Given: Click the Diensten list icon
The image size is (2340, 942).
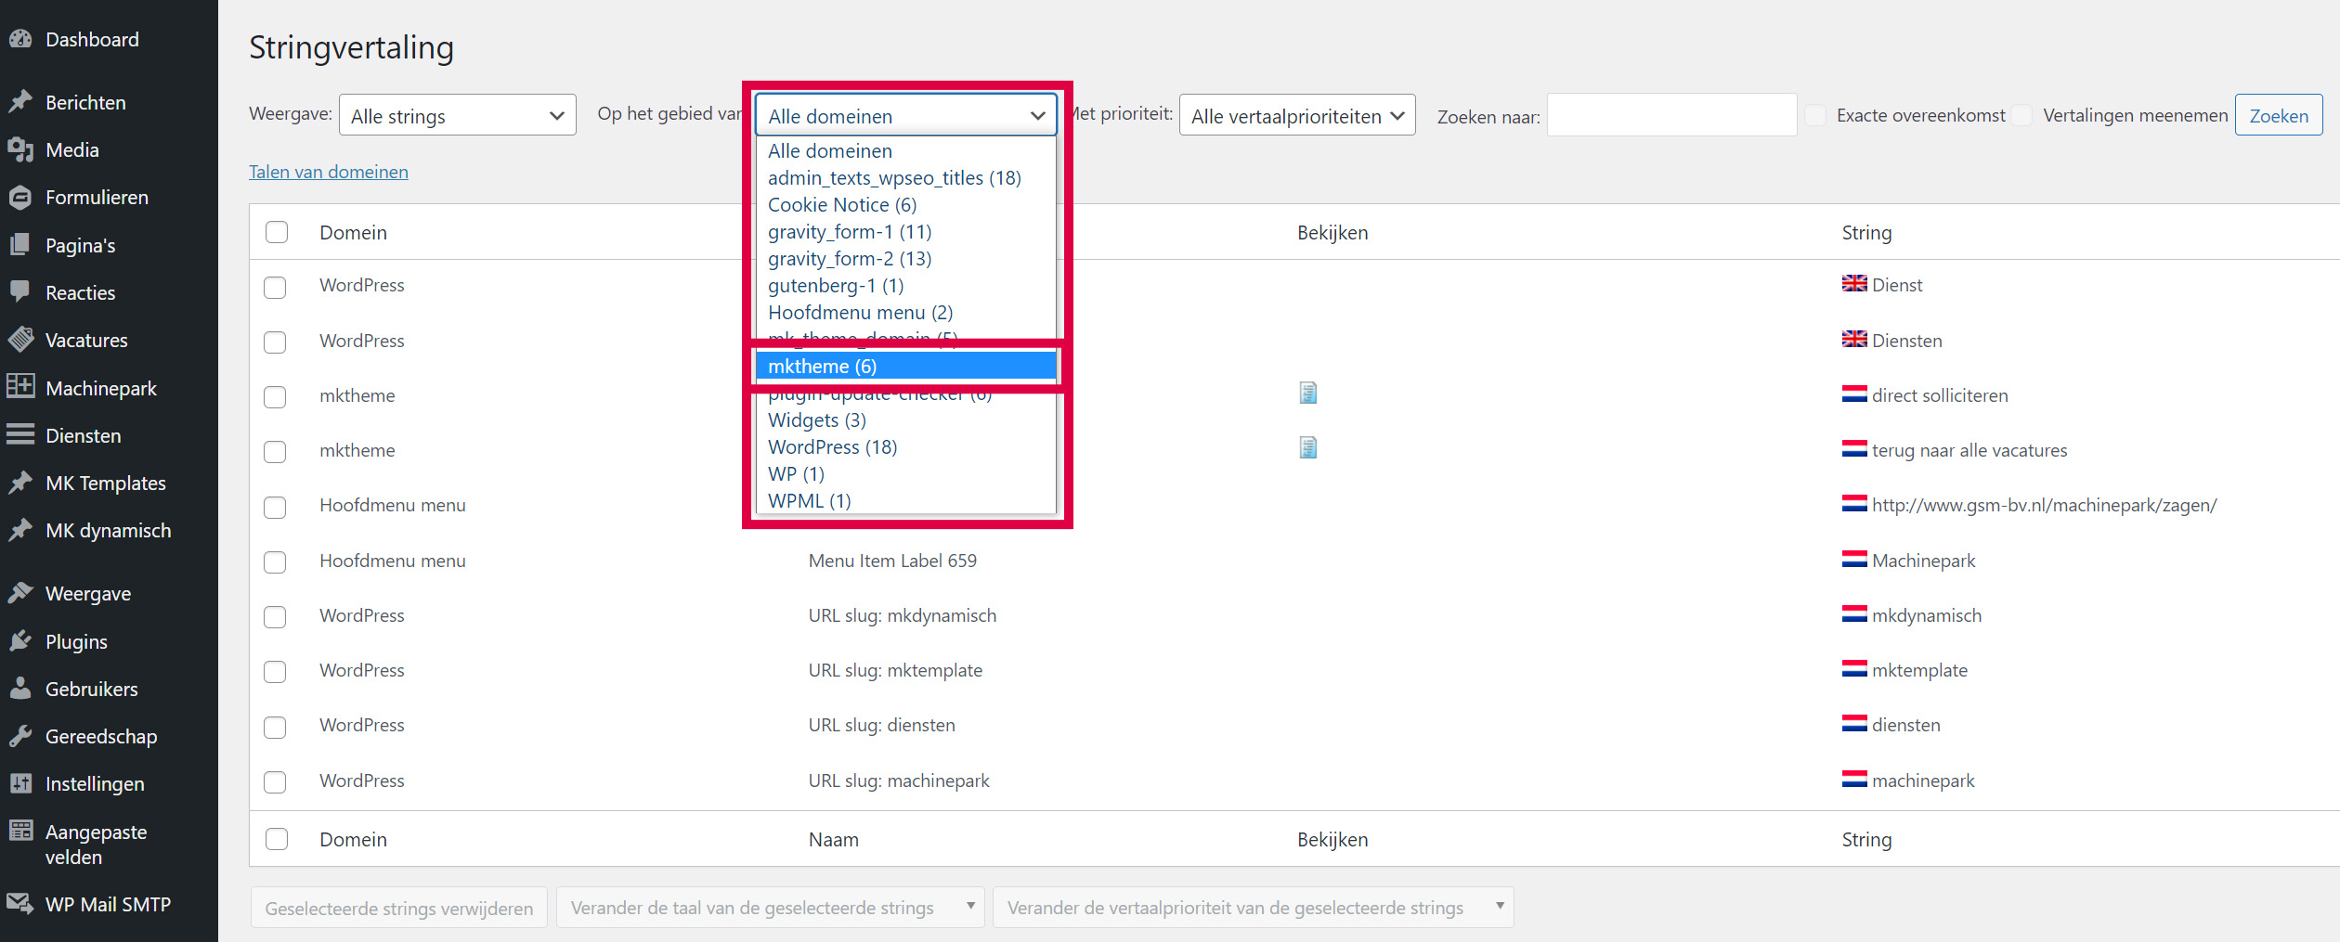Looking at the screenshot, I should point(20,434).
